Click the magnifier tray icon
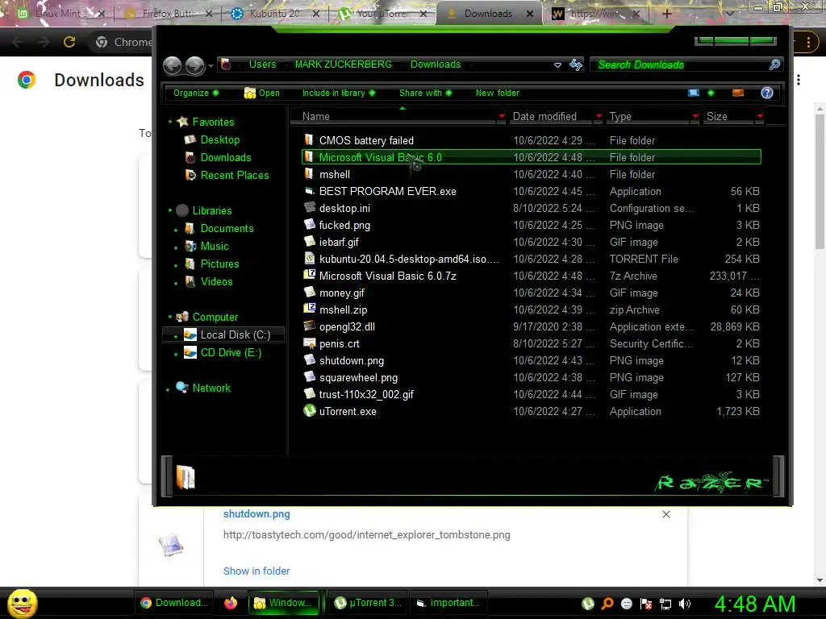The height and width of the screenshot is (619, 826). tap(607, 604)
